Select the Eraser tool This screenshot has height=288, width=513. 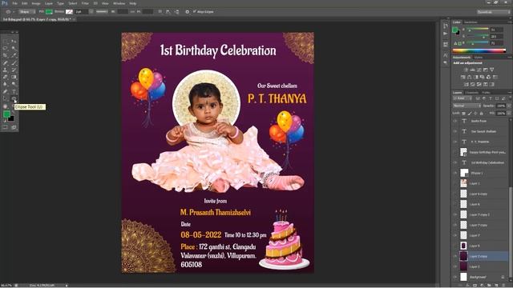point(6,77)
